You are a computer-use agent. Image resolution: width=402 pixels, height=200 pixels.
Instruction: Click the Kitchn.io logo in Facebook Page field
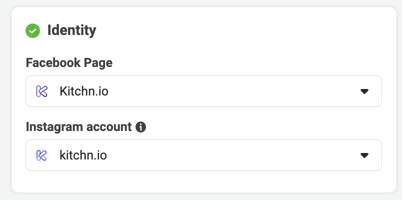tap(42, 91)
